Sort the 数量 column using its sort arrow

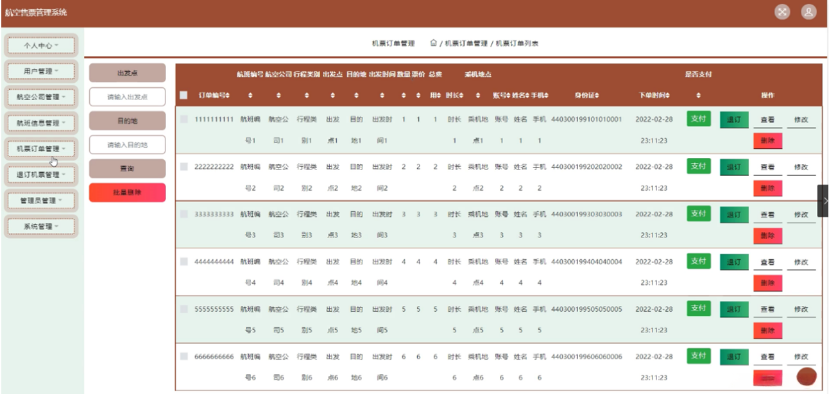click(x=404, y=96)
